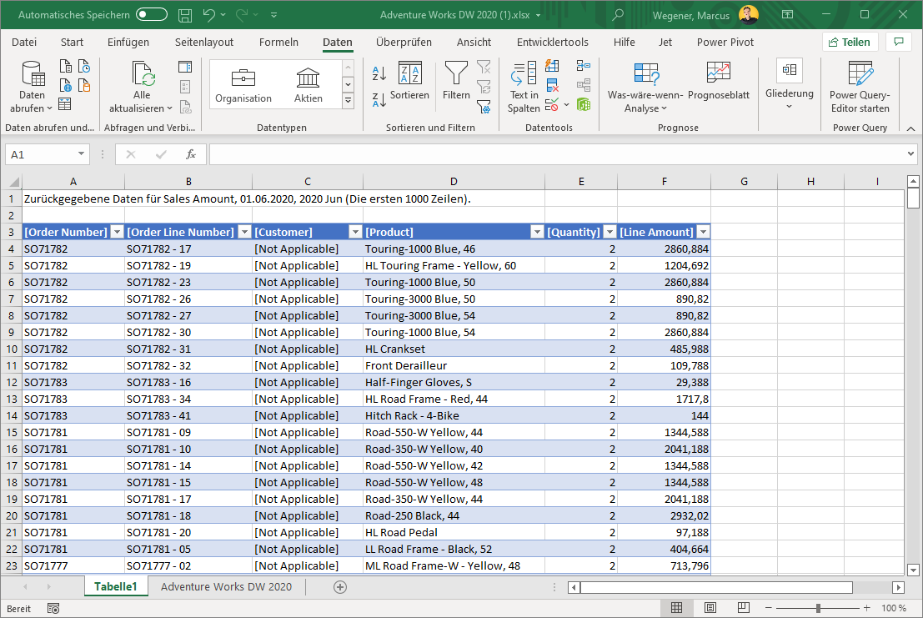
Task: Click the macro recording status bar icon
Action: 53,609
